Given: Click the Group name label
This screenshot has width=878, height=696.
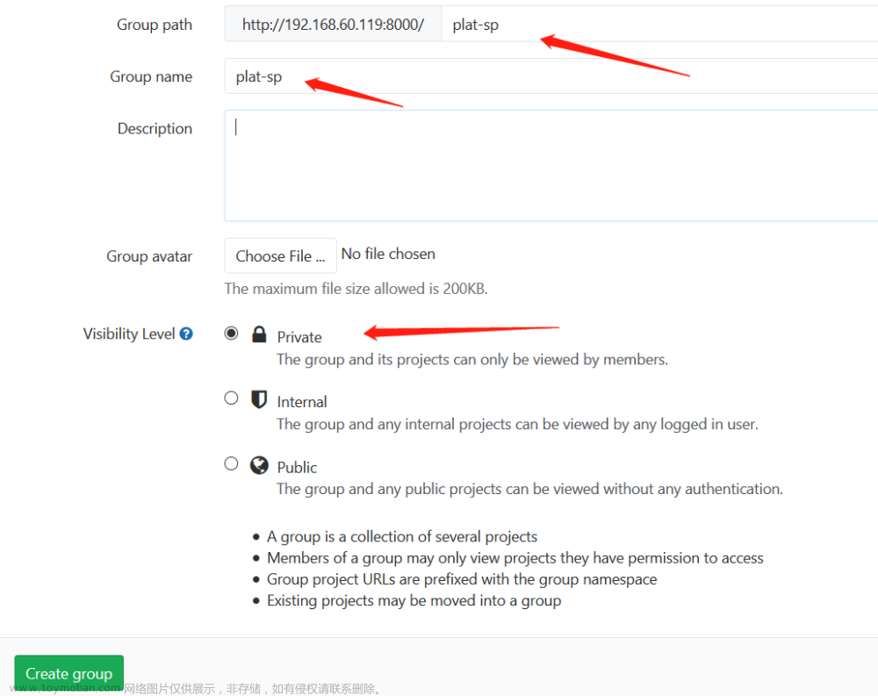Looking at the screenshot, I should (151, 76).
